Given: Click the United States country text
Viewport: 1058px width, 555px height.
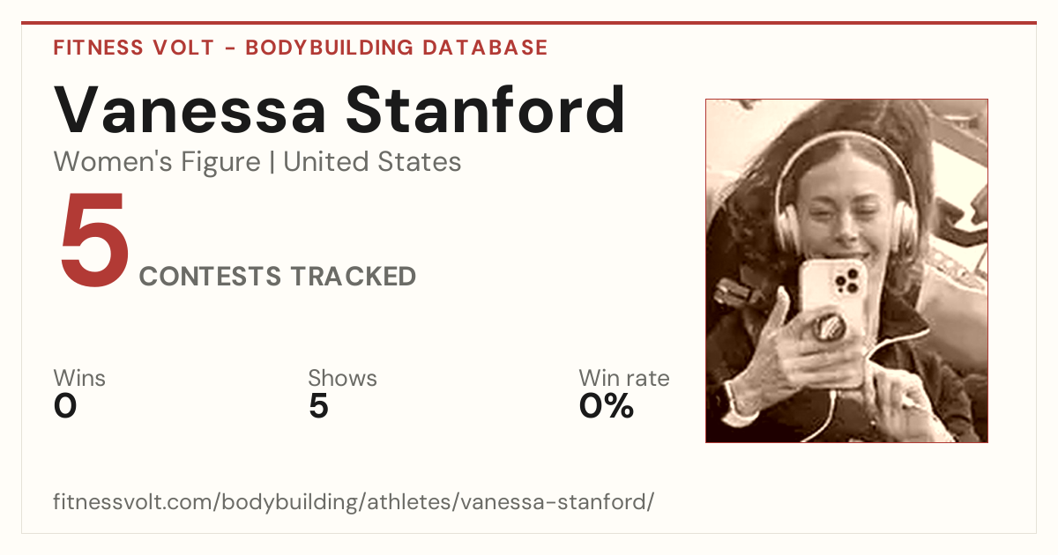Looking at the screenshot, I should click(x=372, y=162).
